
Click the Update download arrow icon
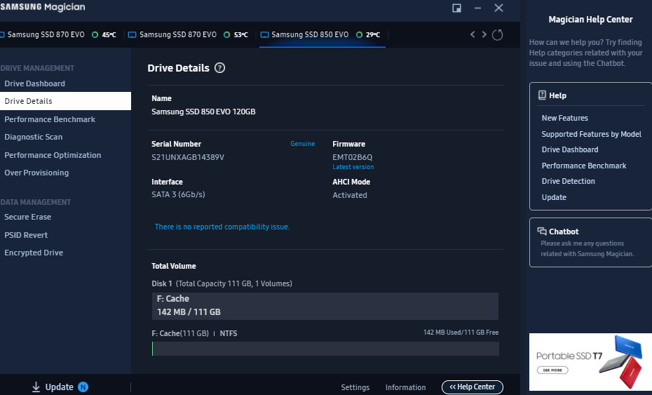click(x=36, y=387)
